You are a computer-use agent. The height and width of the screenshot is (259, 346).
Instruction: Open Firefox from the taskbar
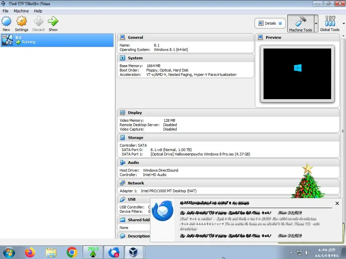30,252
